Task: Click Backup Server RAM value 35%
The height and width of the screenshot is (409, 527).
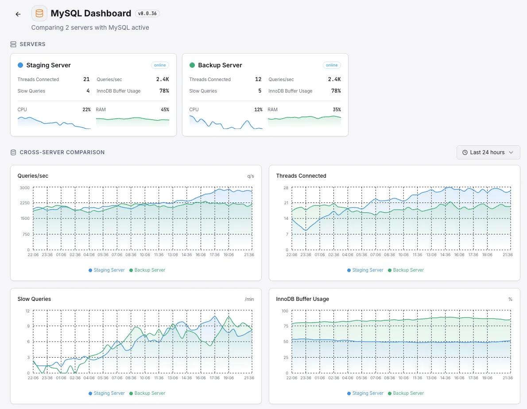Action: pyautogui.click(x=337, y=109)
